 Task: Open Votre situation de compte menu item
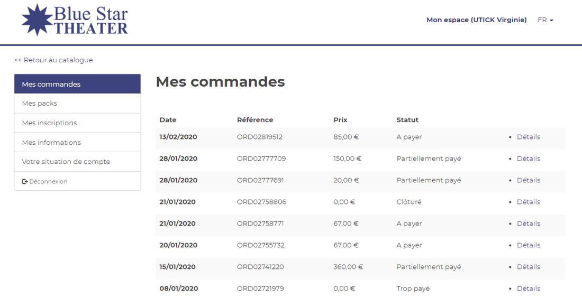pyautogui.click(x=66, y=162)
